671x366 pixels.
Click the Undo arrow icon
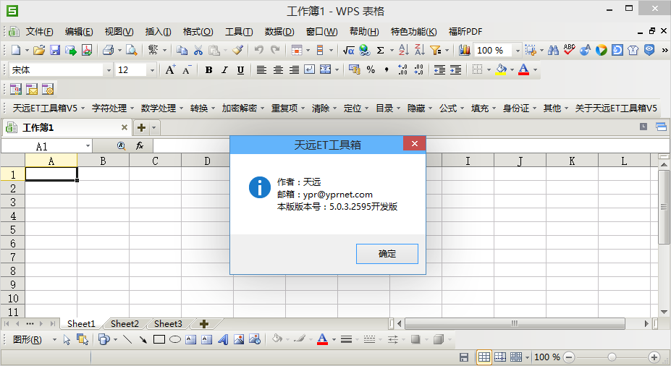(x=258, y=51)
